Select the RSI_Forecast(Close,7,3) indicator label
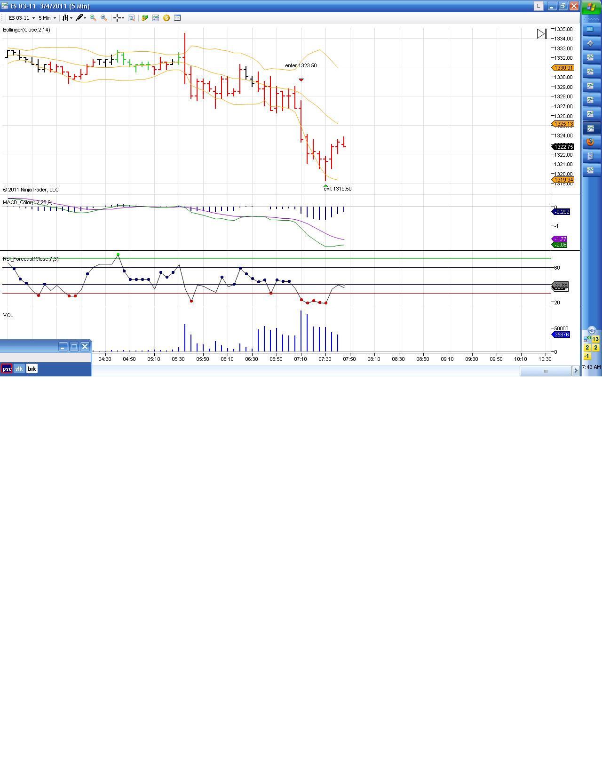Image resolution: width=602 pixels, height=781 pixels. pos(31,259)
